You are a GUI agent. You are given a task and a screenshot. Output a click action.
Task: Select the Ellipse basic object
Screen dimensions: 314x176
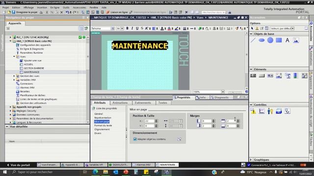(262, 40)
